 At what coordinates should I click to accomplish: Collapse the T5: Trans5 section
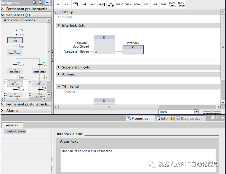coord(59,87)
